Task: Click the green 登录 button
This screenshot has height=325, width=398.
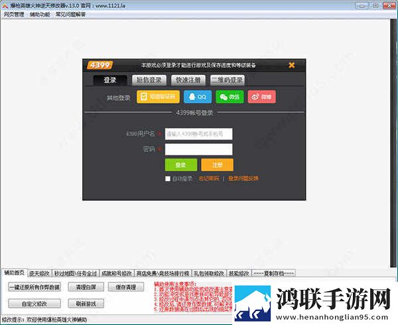Action: [x=181, y=165]
